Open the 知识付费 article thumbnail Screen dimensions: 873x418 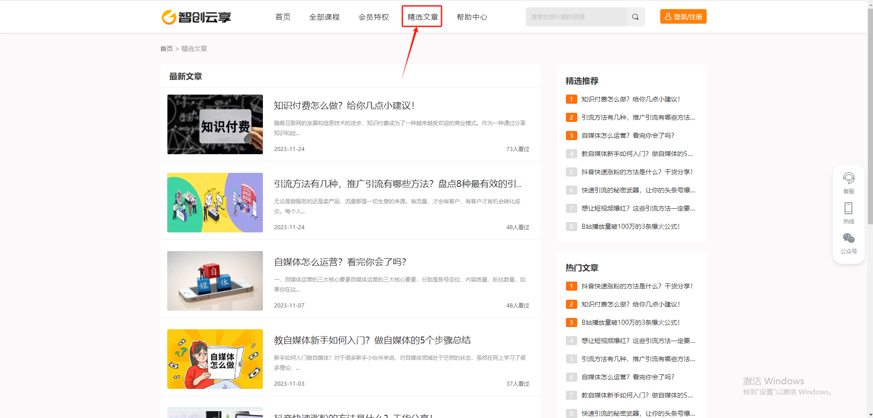215,124
